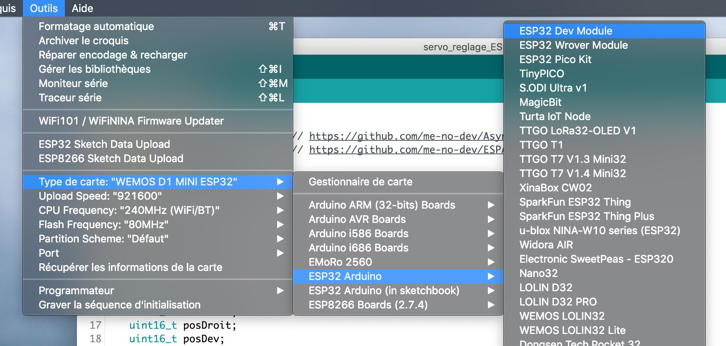Select TTGO T1 board

(x=604, y=145)
